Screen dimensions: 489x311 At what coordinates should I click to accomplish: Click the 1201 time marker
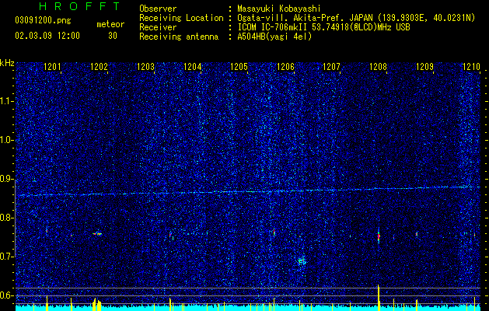coord(52,66)
